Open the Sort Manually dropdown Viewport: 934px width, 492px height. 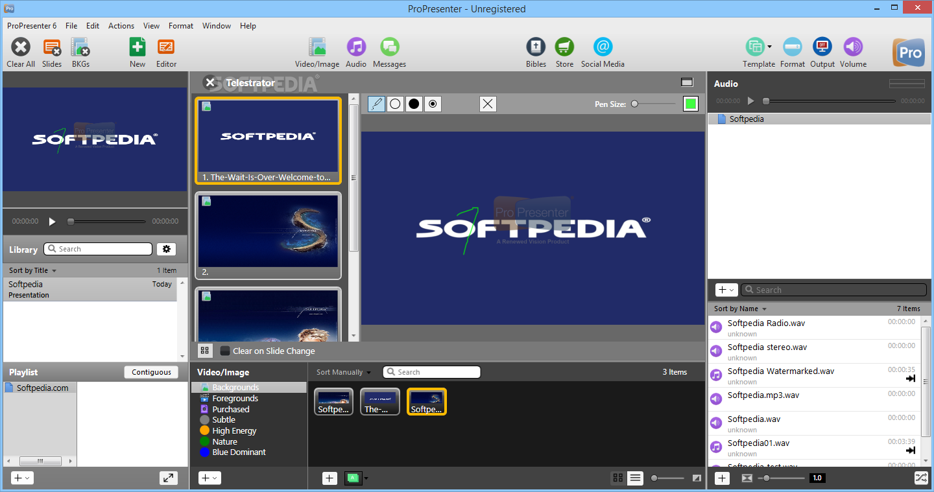tap(344, 372)
